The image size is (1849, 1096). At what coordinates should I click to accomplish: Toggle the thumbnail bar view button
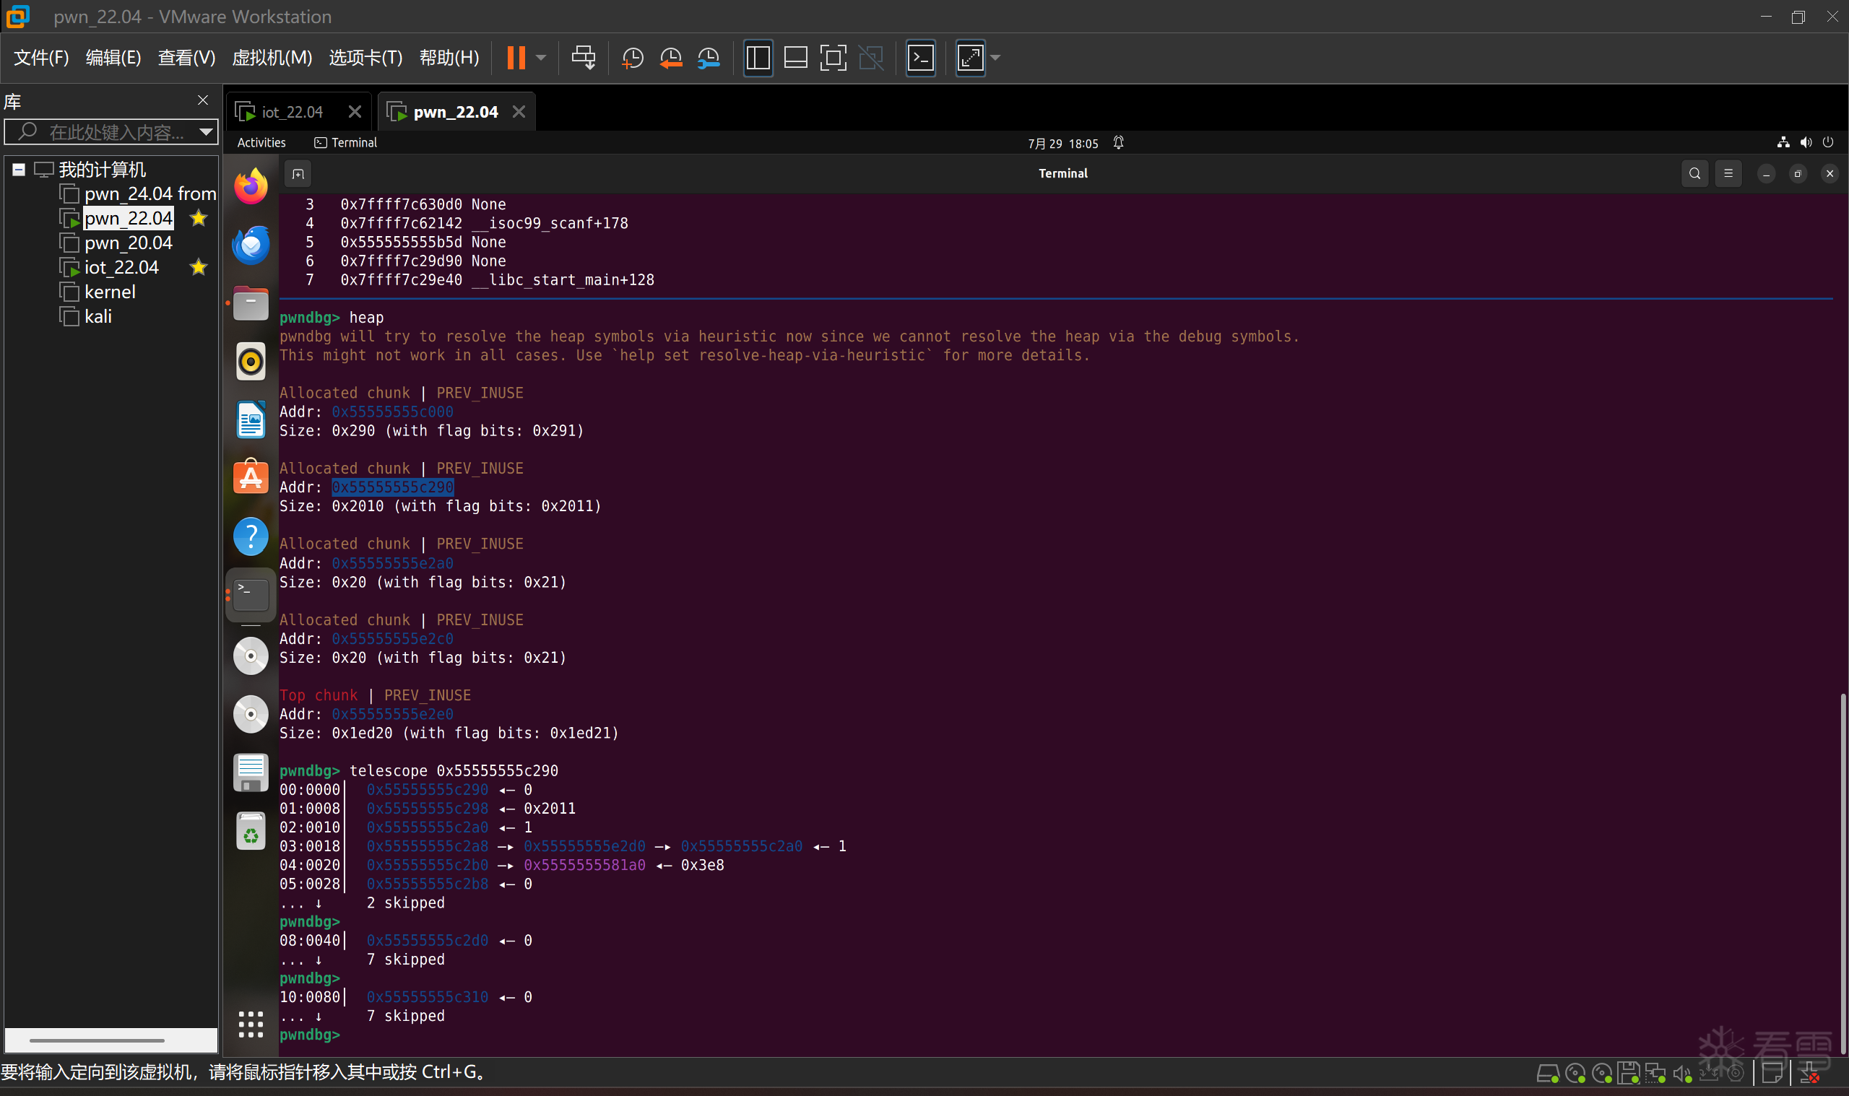click(x=795, y=58)
